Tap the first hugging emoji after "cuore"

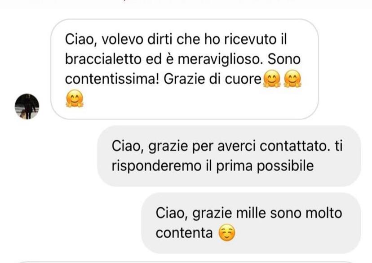coord(272,79)
